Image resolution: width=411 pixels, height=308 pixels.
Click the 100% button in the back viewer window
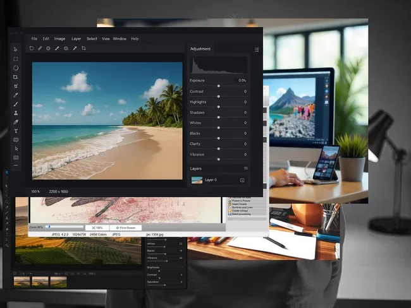97,228
